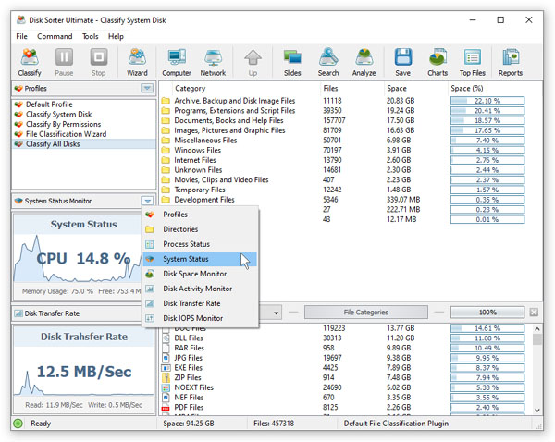Open the Tools menu
Image resolution: width=555 pixels, height=442 pixels.
[91, 36]
